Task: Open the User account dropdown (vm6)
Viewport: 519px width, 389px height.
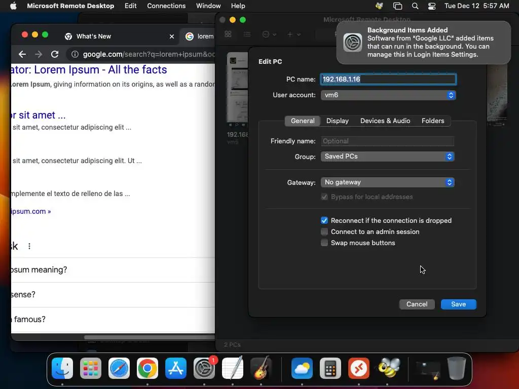Action: (x=388, y=95)
